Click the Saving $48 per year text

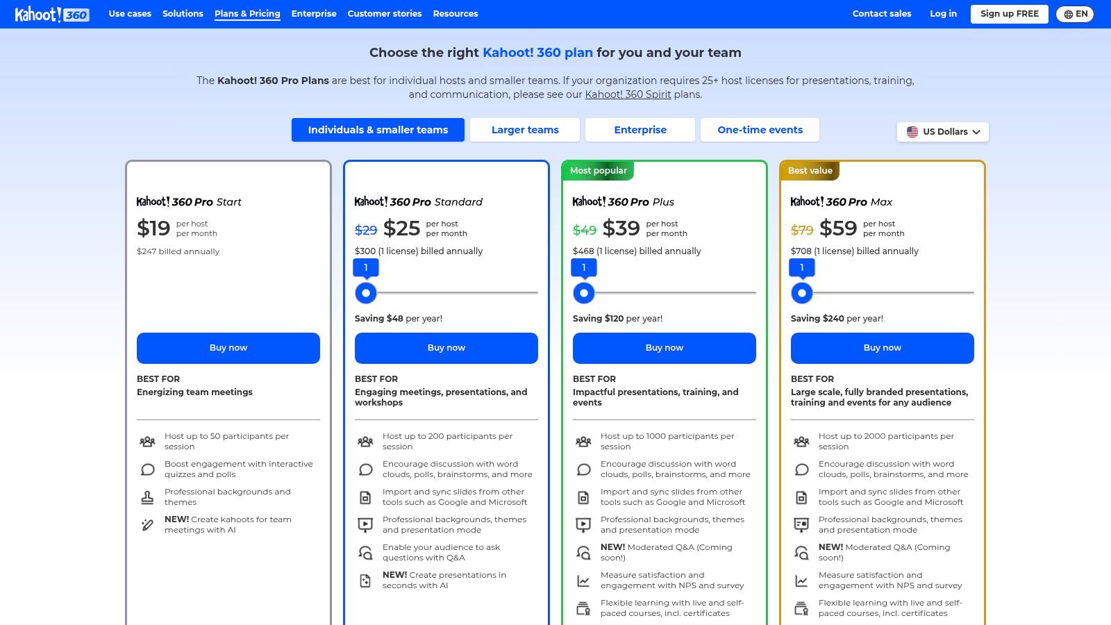pyautogui.click(x=399, y=319)
